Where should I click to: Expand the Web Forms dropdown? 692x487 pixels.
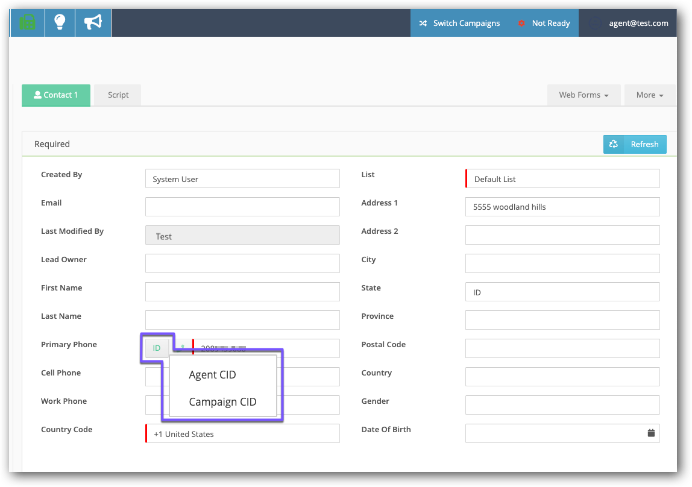pos(583,95)
